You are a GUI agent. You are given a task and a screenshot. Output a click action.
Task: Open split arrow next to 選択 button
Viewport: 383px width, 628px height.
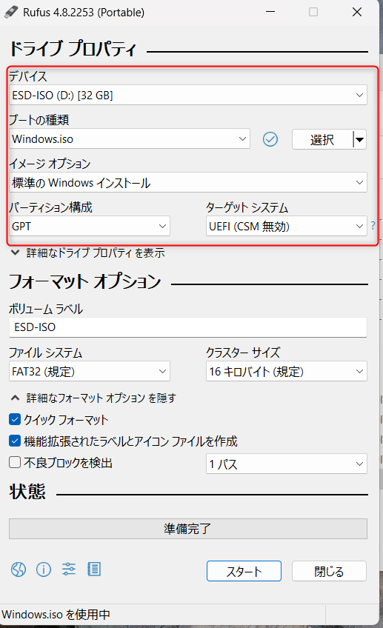360,139
